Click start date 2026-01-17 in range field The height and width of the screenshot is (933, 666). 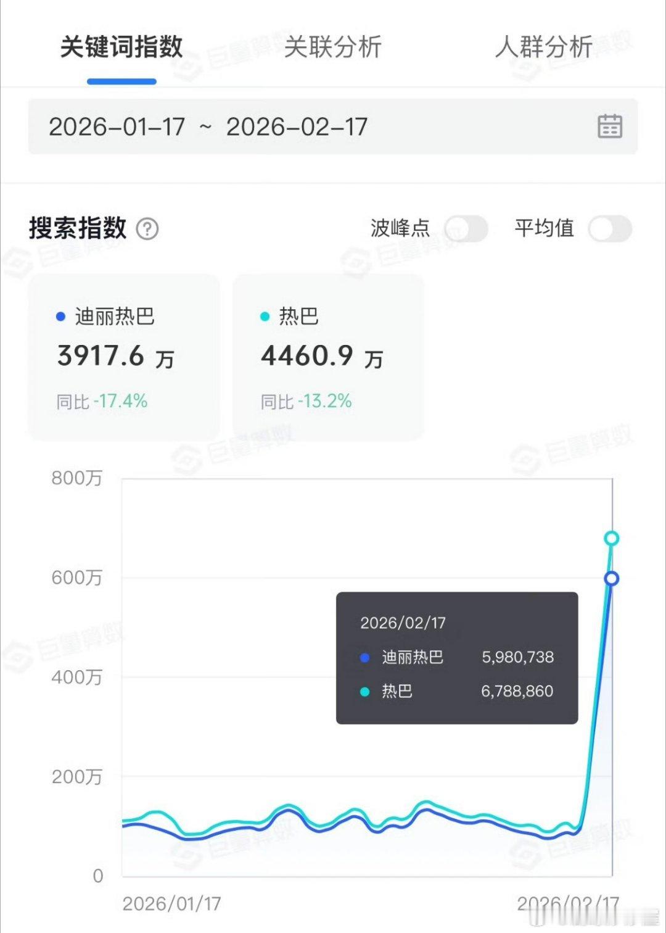[117, 127]
